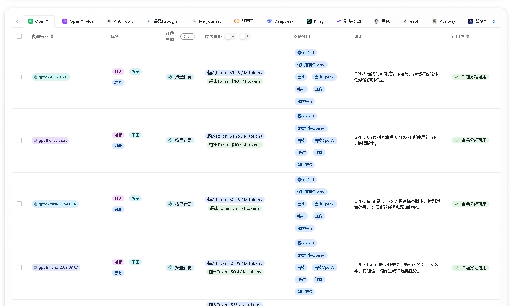Screen dimensions: 511x306
Task: Click the 官转OpenAI tag in gpt-5-mini-2025-08-07 row
Action: pyautogui.click(x=325, y=204)
